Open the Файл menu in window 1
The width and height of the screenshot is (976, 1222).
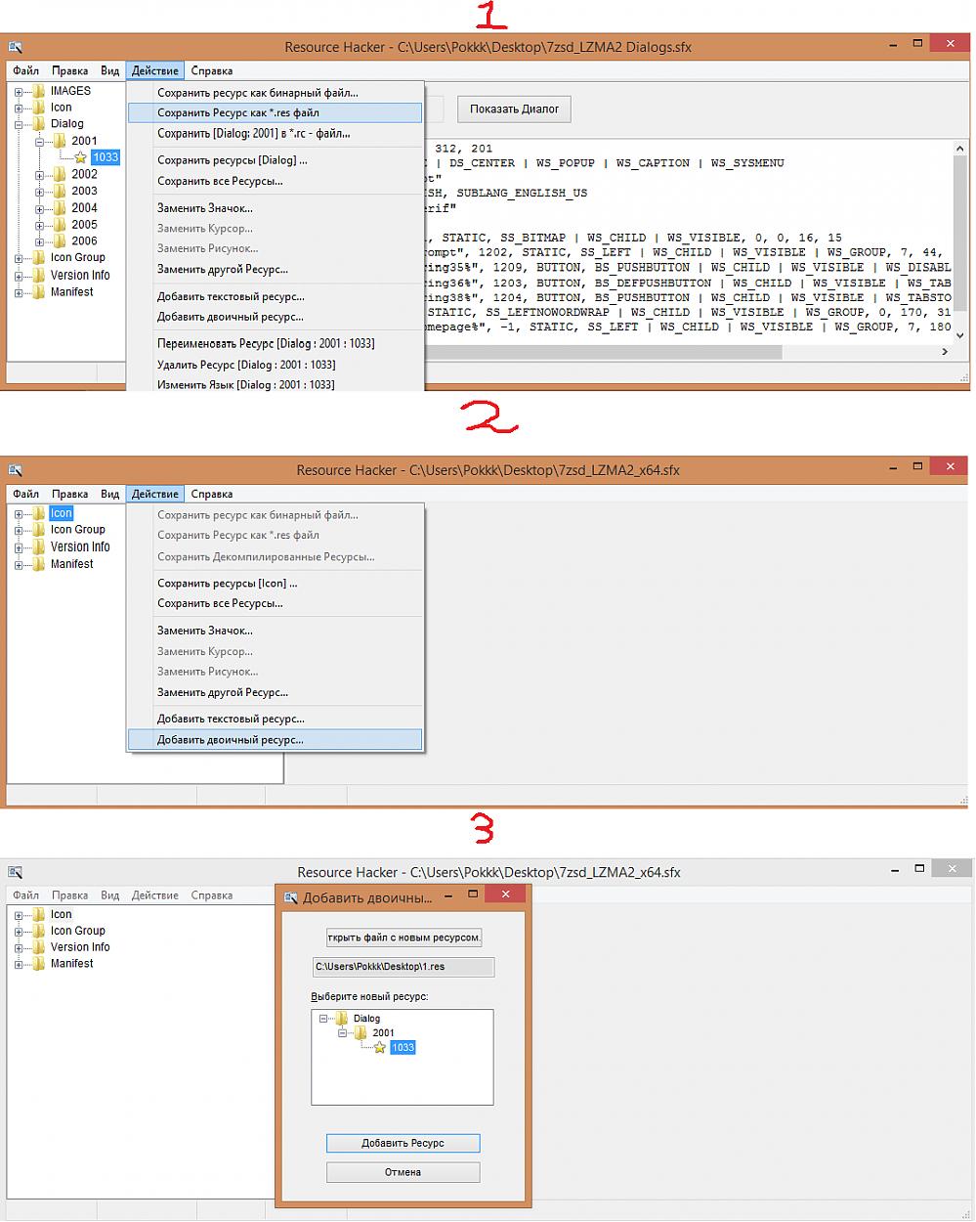[x=26, y=70]
